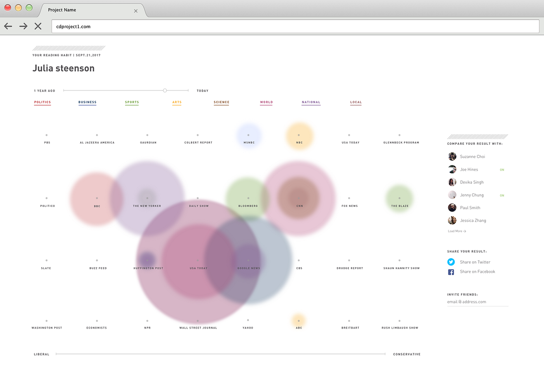Click the red BBC bubble
Screen dimensions: 544x387
pyautogui.click(x=97, y=199)
